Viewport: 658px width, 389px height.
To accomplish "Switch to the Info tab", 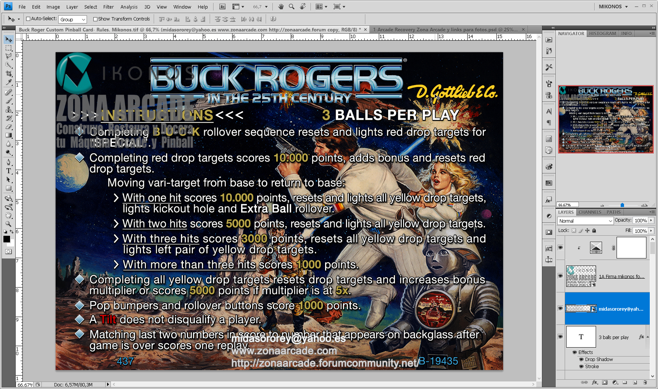I will pos(626,34).
